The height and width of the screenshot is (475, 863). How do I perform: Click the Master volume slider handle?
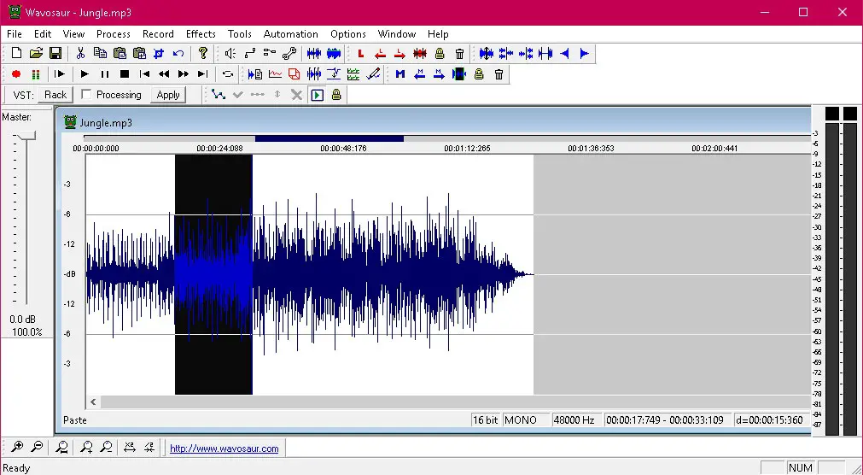(27, 136)
